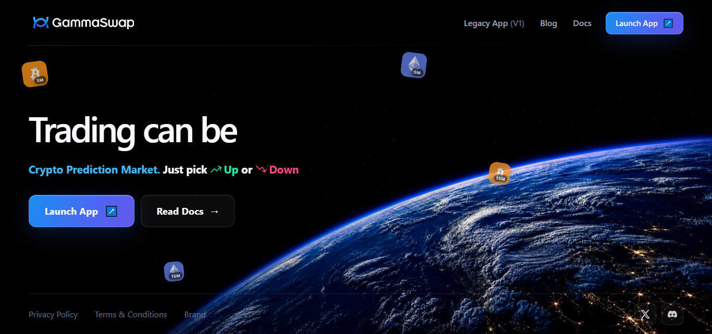
Task: Open the Brand footer link
Action: click(195, 315)
